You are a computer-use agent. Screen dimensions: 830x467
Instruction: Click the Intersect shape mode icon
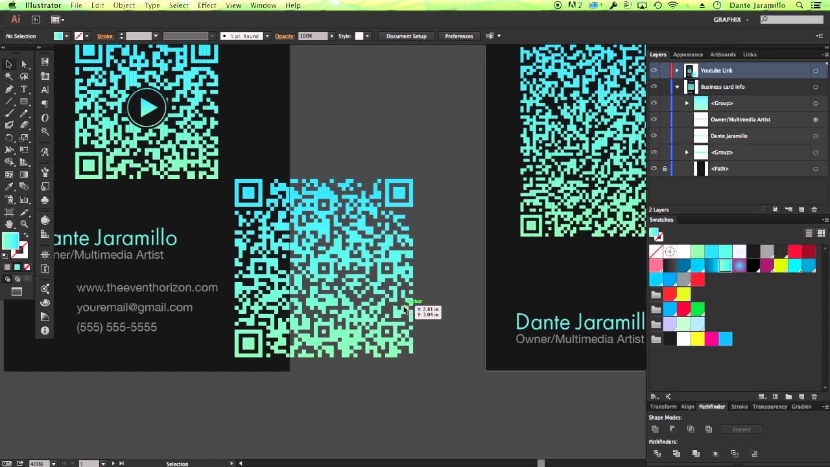(x=691, y=429)
